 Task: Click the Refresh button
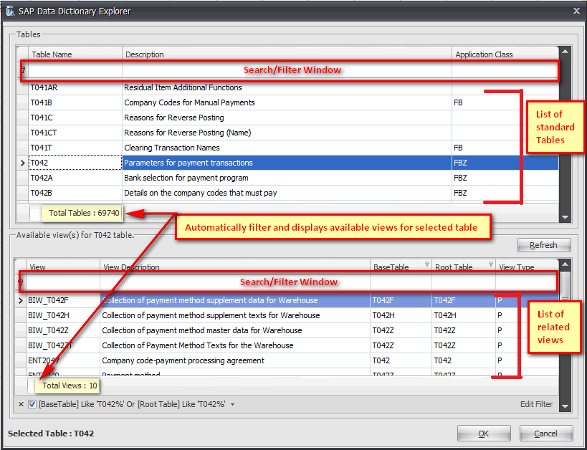(543, 244)
